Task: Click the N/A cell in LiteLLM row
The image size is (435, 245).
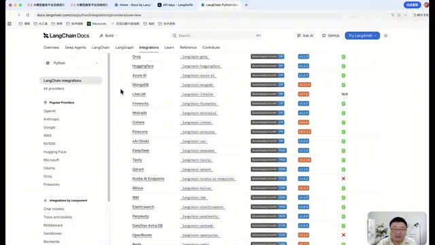Action: 345,94
